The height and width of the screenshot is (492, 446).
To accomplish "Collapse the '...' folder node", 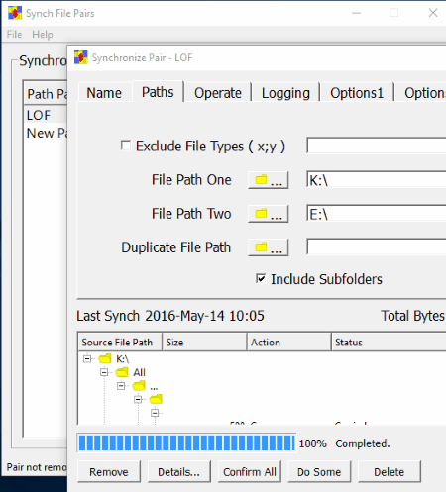I will (x=121, y=386).
